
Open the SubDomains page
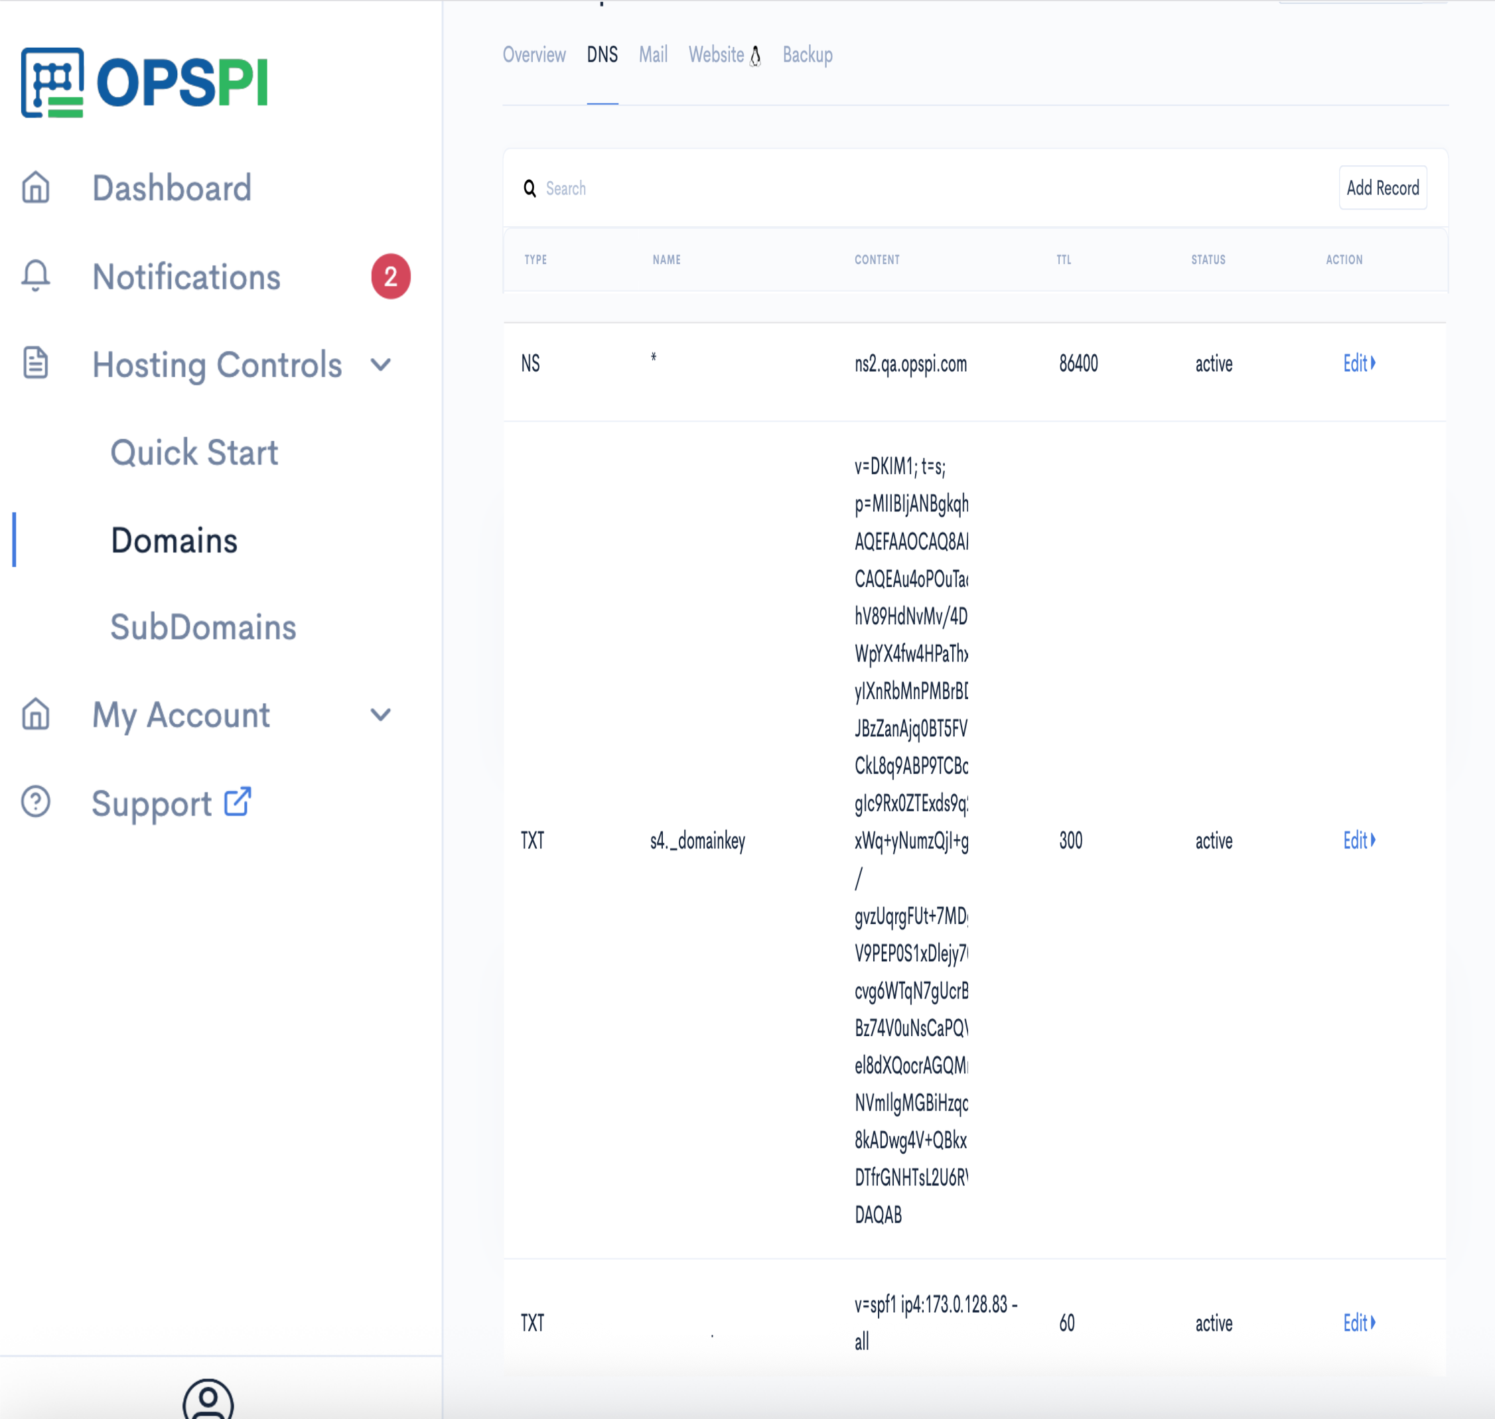pos(204,628)
